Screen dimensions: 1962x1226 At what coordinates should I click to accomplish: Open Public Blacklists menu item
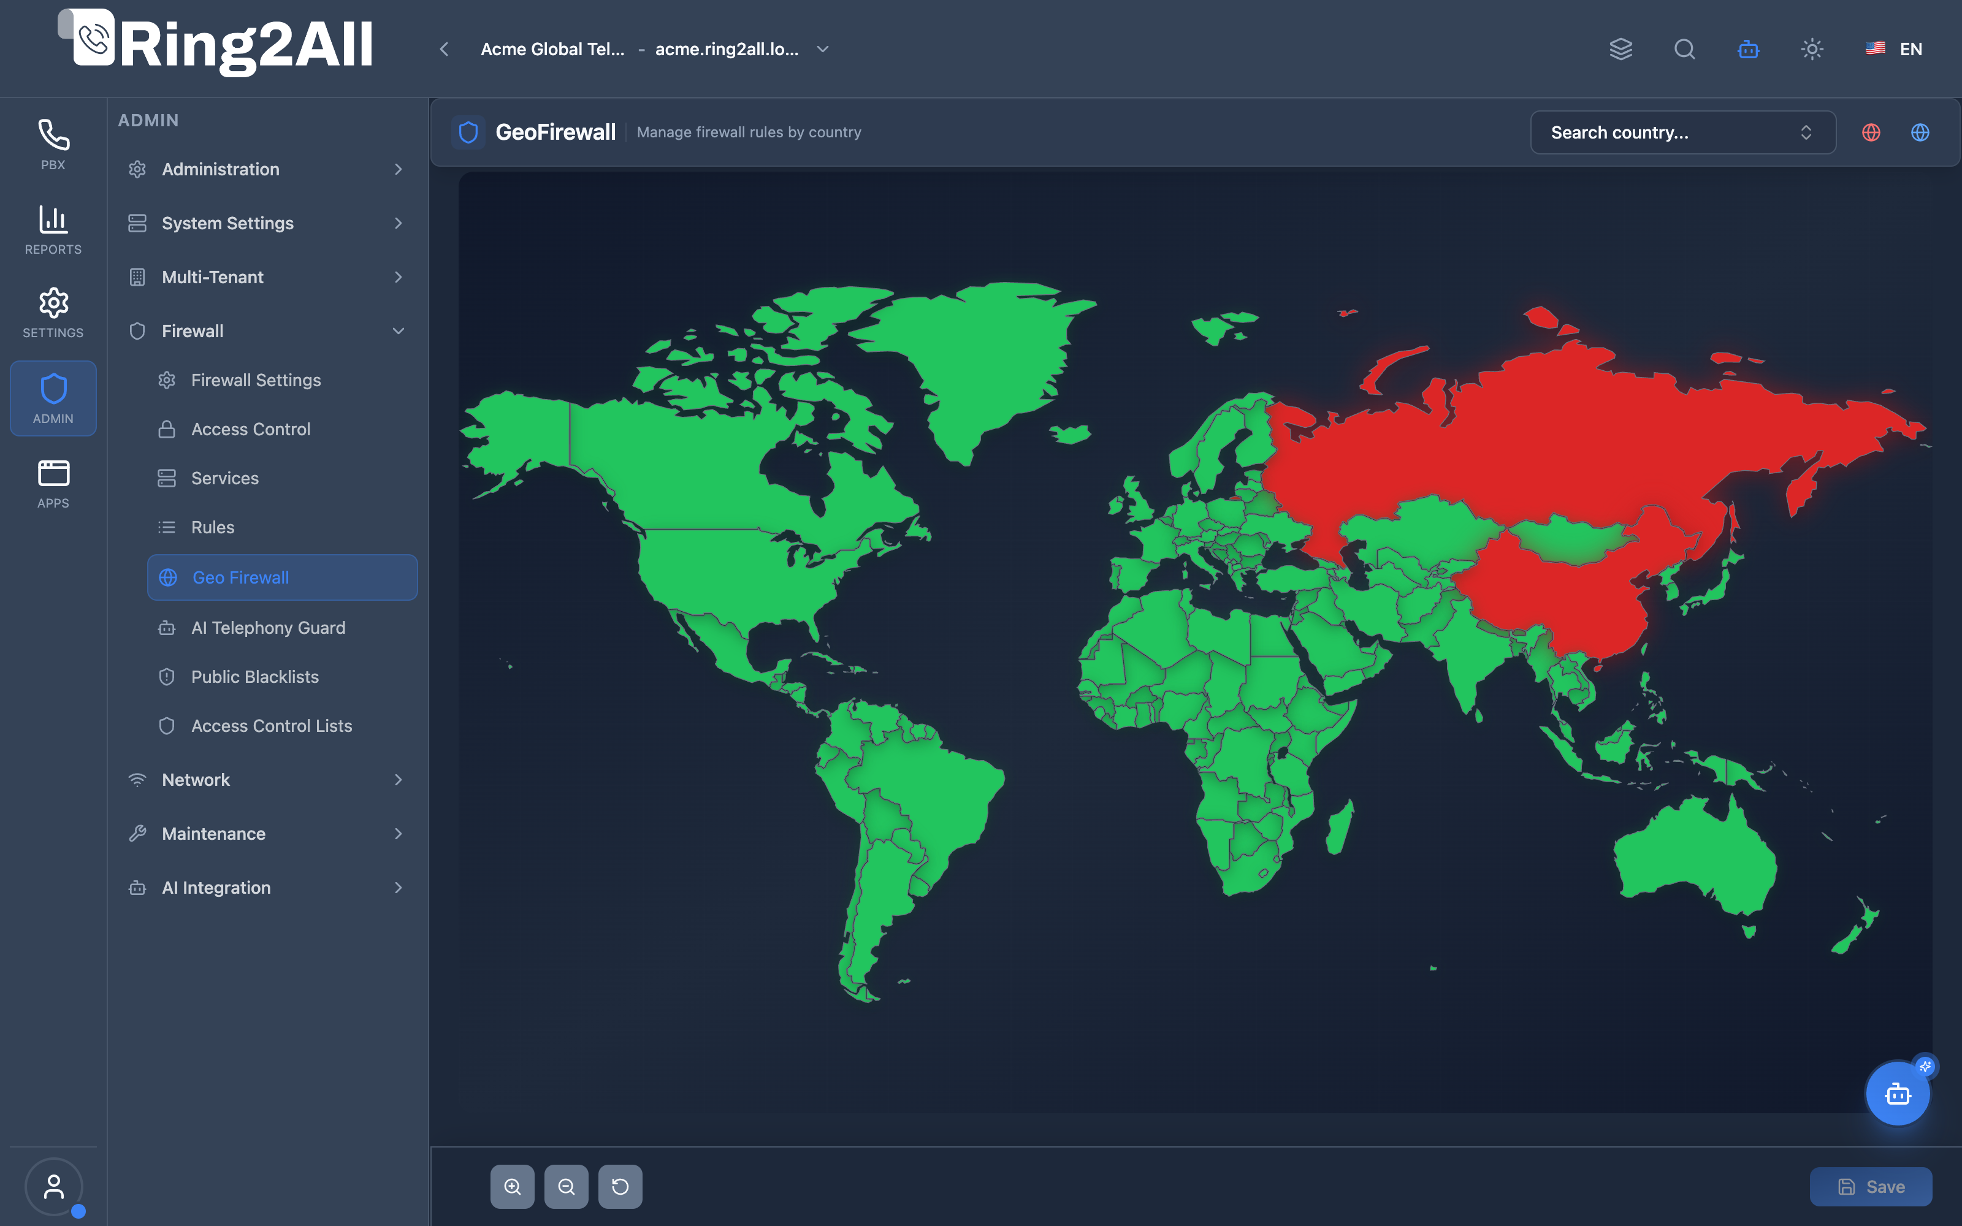(x=282, y=677)
